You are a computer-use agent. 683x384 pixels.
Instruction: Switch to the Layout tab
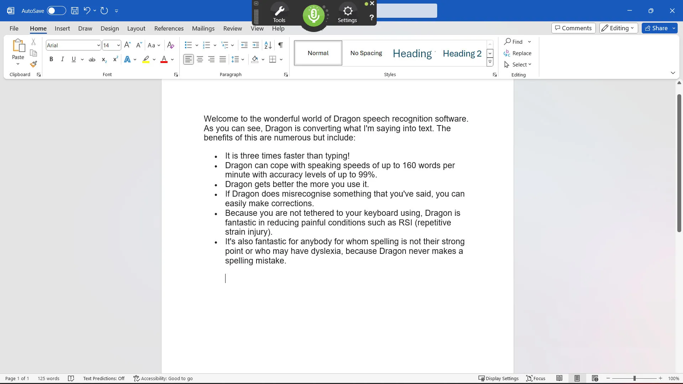[136, 28]
